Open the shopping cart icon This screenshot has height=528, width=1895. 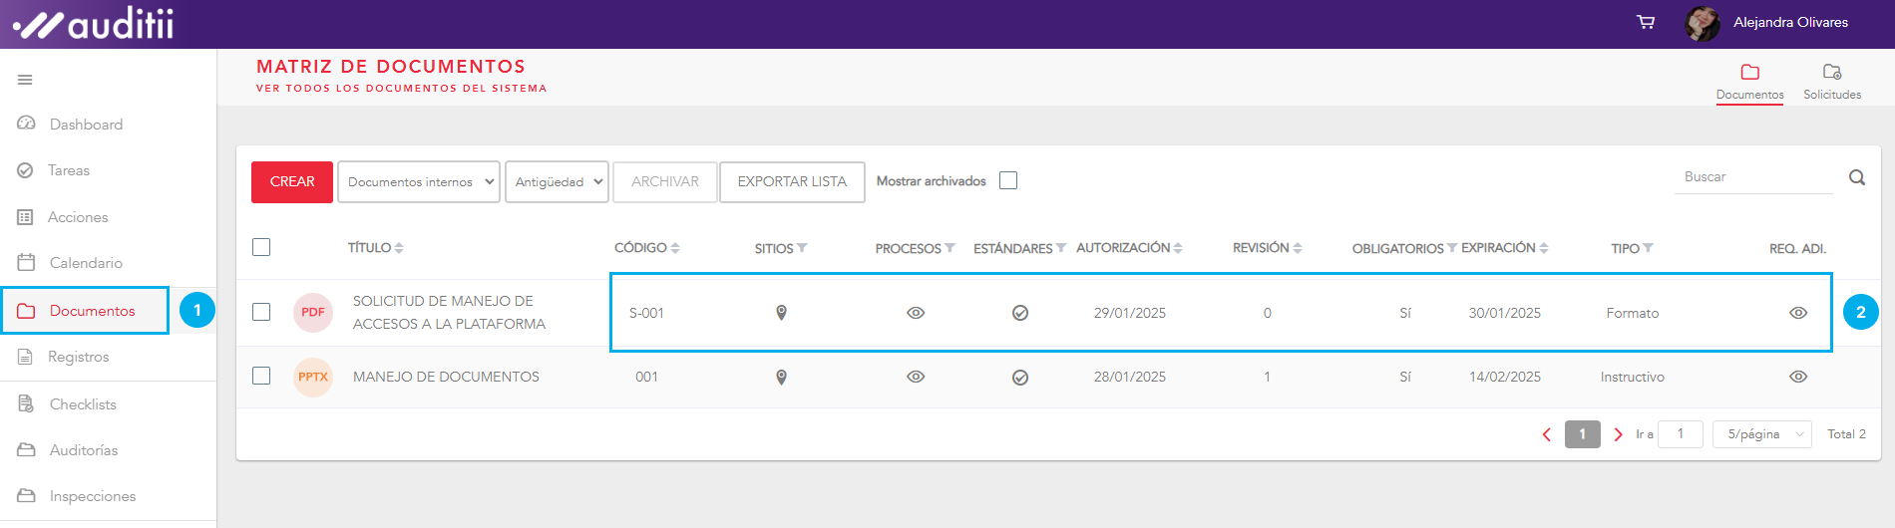1646,22
